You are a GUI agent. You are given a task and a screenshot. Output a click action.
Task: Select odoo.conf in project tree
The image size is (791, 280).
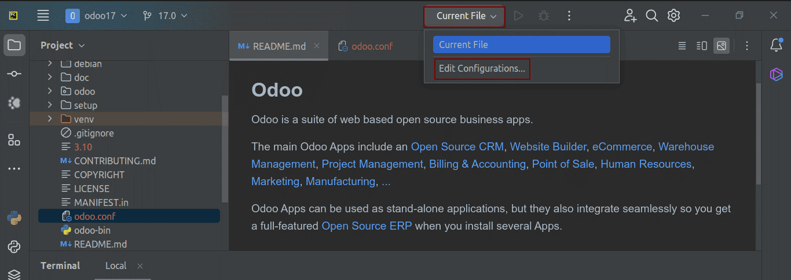tap(129, 216)
